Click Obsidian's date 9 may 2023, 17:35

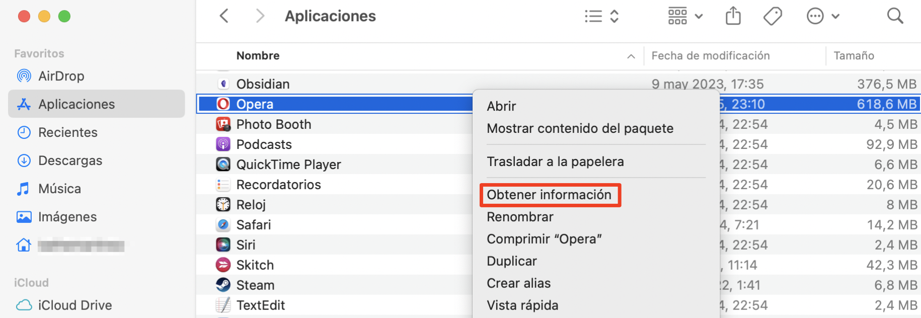[708, 84]
